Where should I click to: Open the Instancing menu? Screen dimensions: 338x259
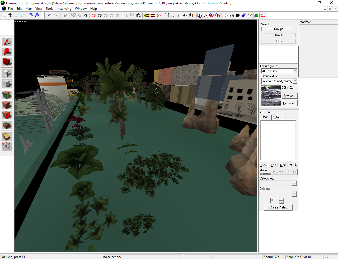point(64,9)
